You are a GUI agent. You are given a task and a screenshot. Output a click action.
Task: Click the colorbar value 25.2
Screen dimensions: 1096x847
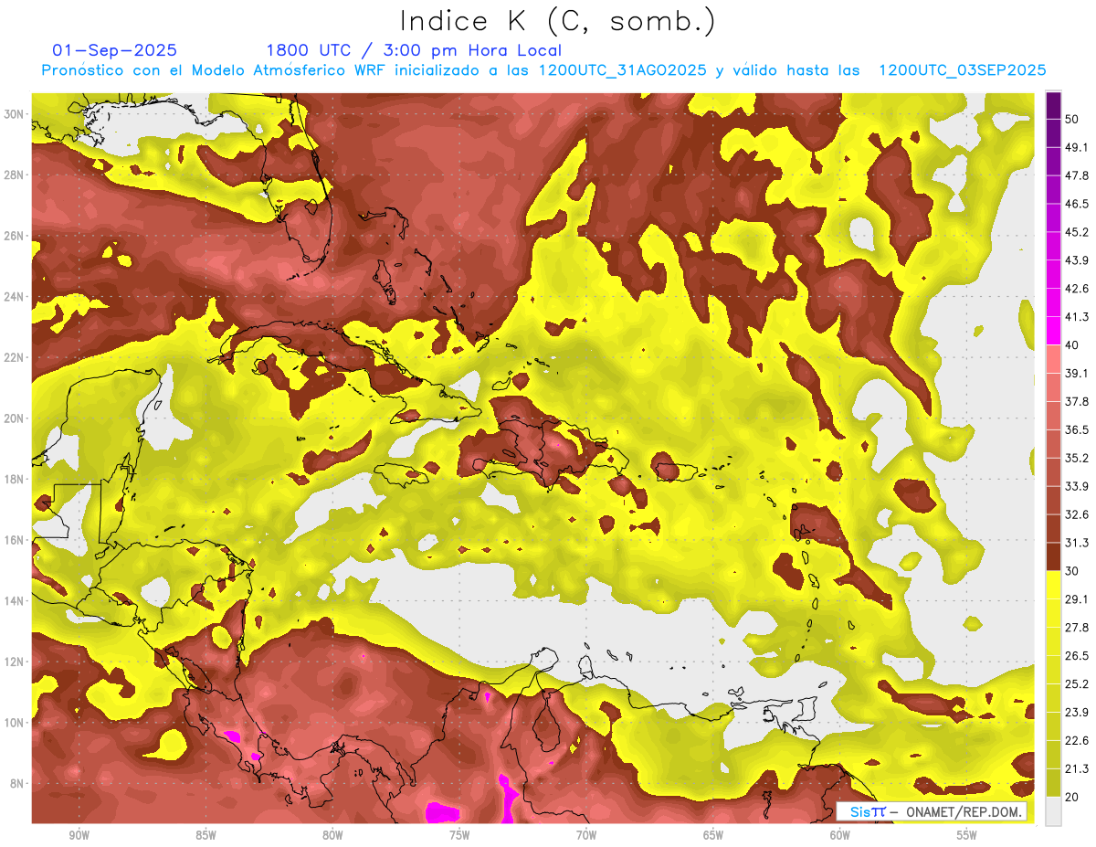coord(1077,684)
